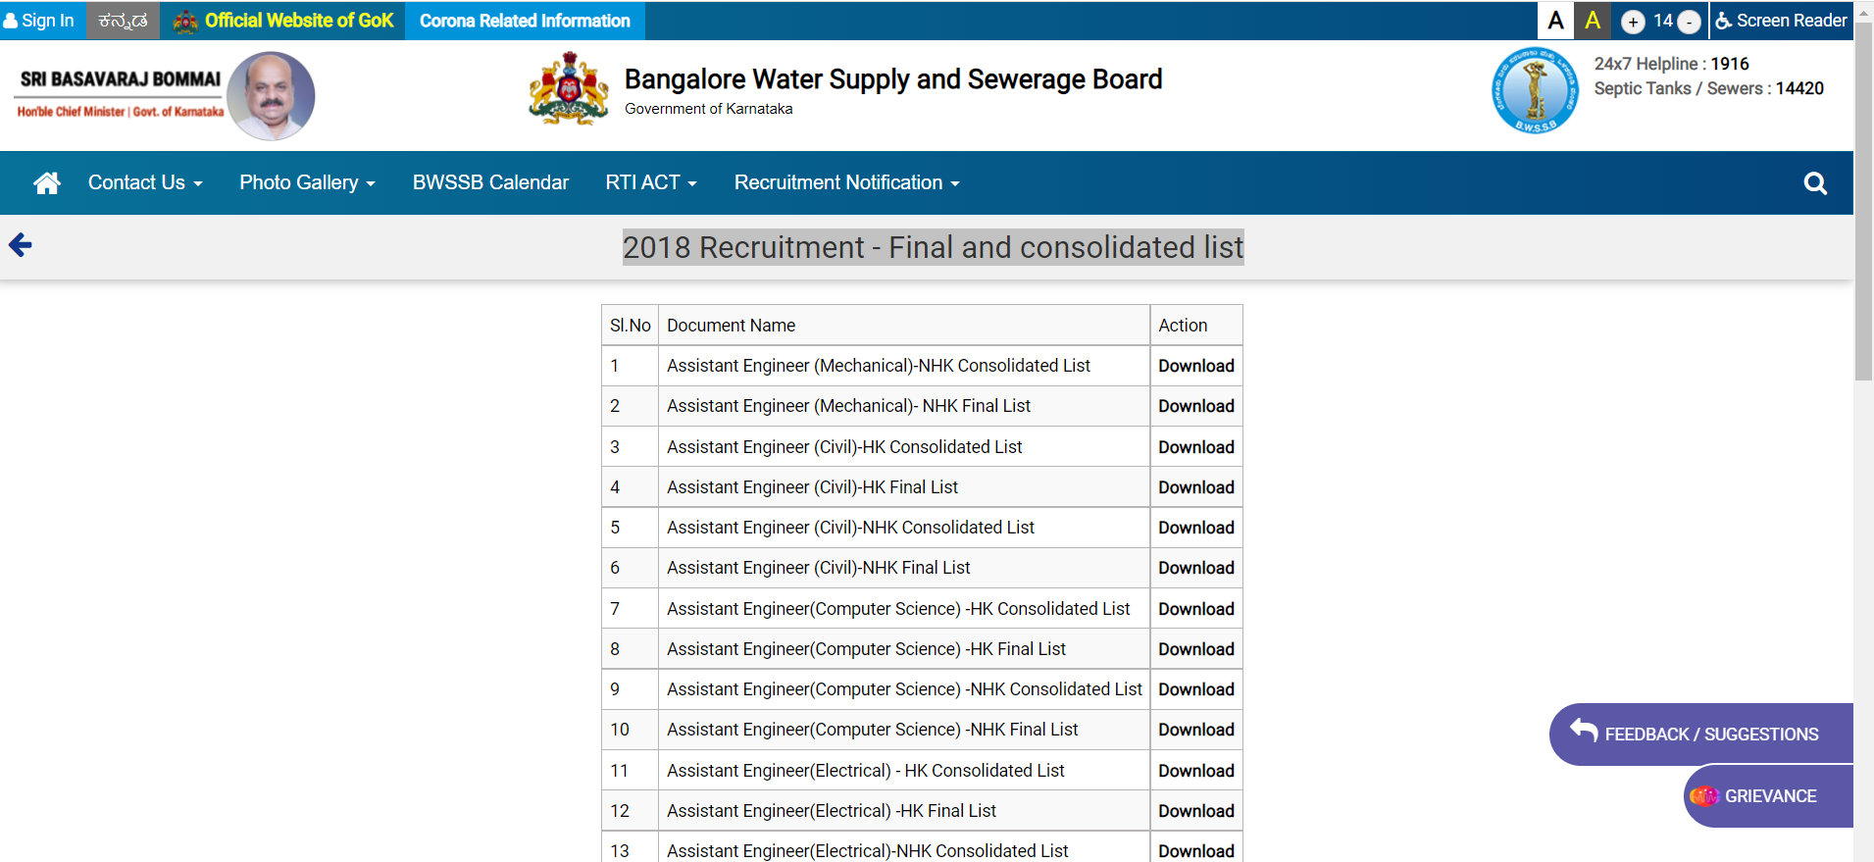Image resolution: width=1874 pixels, height=862 pixels.
Task: Click 'Government of Karnataka' subtitle
Action: (708, 109)
